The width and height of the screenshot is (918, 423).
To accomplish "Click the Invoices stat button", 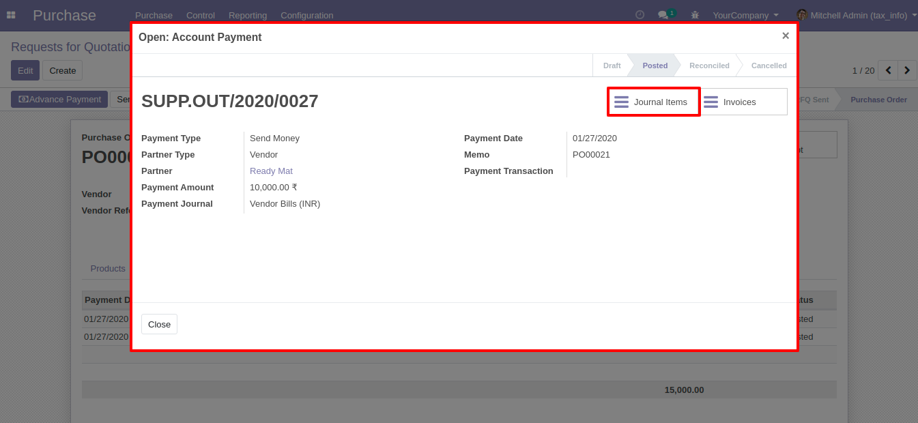I will click(743, 102).
